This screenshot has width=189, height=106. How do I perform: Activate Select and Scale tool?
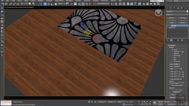[x=52, y=4]
